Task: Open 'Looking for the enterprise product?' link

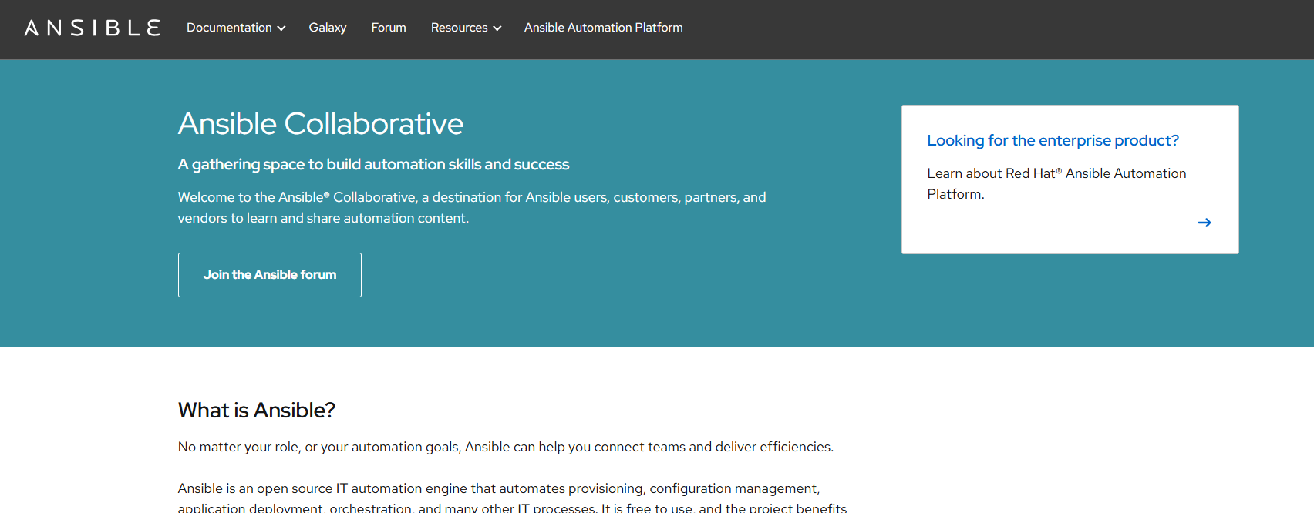Action: coord(1053,140)
